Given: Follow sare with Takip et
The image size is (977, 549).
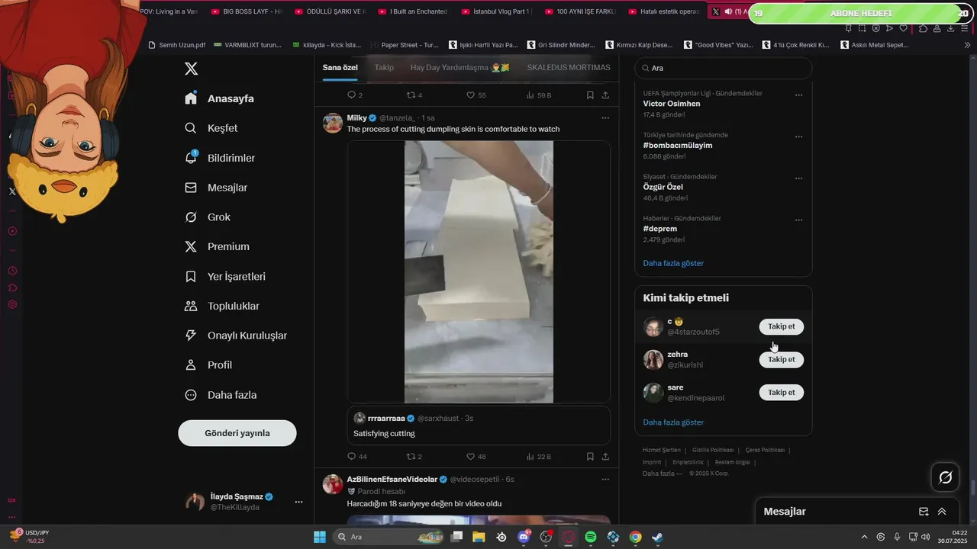Looking at the screenshot, I should point(782,392).
